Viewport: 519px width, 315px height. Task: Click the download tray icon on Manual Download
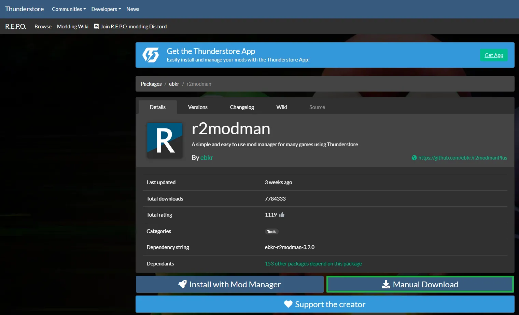pos(386,284)
